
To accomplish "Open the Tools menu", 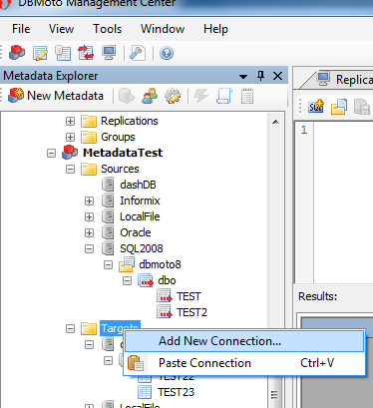I will pos(107,29).
